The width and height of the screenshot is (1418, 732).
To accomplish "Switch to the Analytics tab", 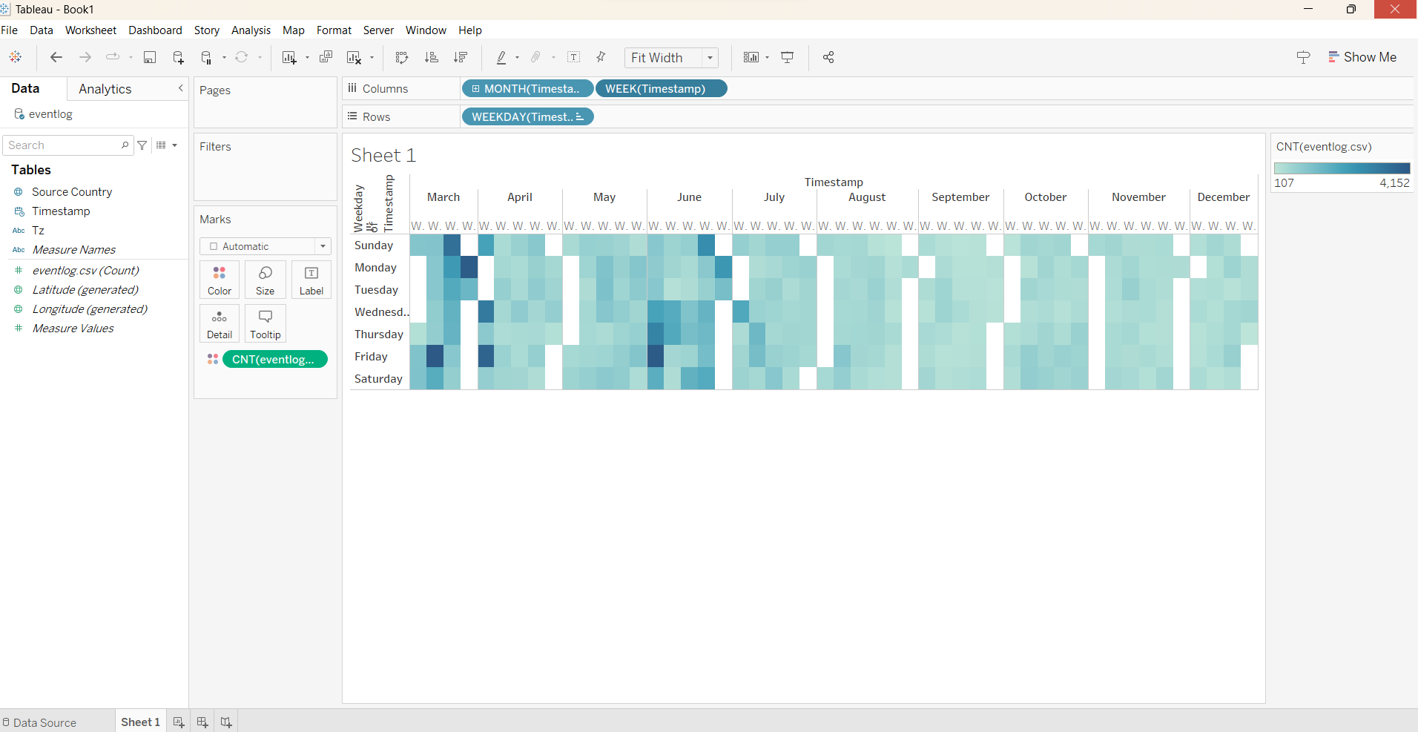I will coord(105,89).
